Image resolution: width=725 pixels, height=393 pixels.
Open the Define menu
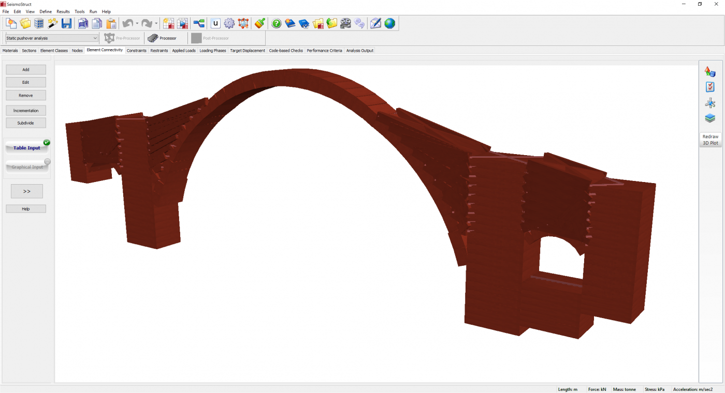pyautogui.click(x=46, y=11)
